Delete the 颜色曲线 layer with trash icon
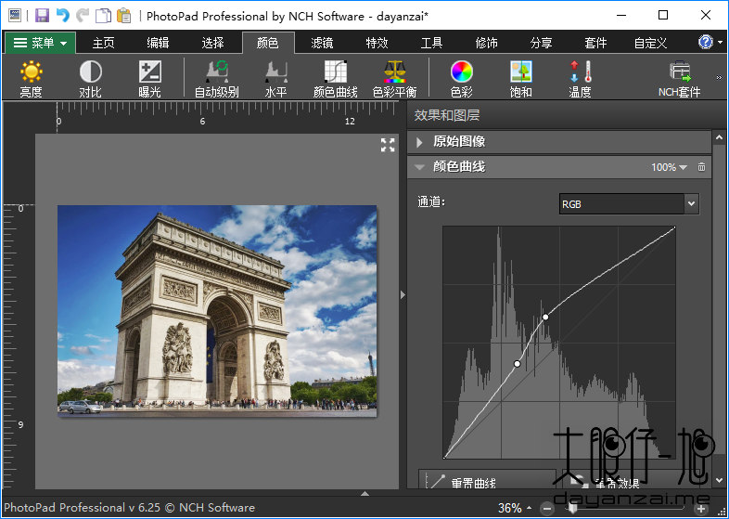Viewport: 729px width, 519px height. [701, 166]
